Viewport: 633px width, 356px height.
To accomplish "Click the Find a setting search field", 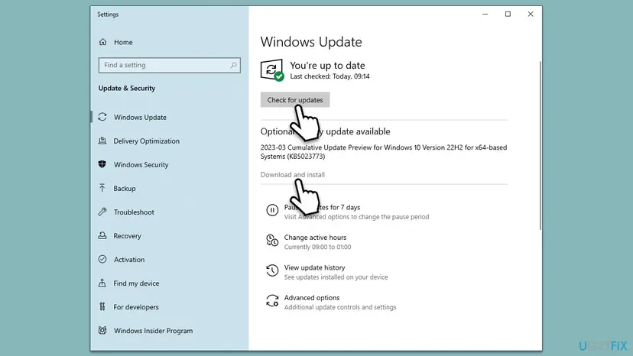I will coord(170,65).
